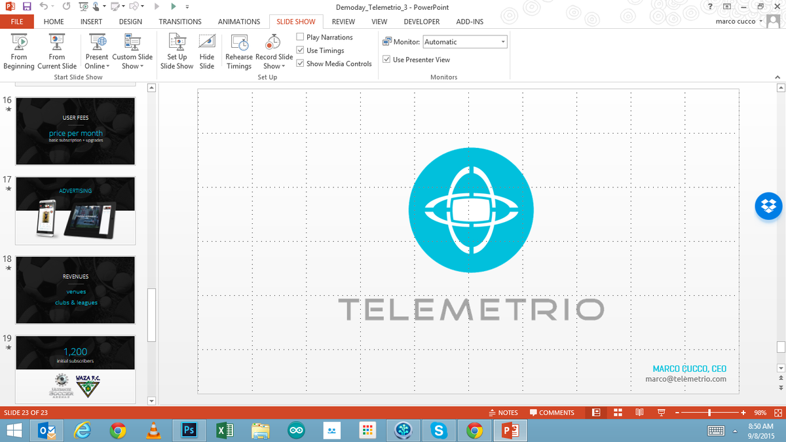This screenshot has width=786, height=442.
Task: Start show From Current Slide
Action: 57,52
